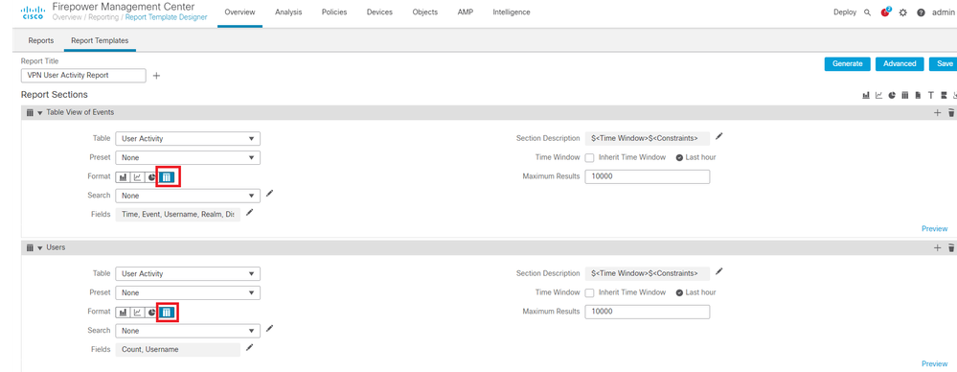Delete the Table View of Events section
The width and height of the screenshot is (957, 372).
(x=951, y=112)
